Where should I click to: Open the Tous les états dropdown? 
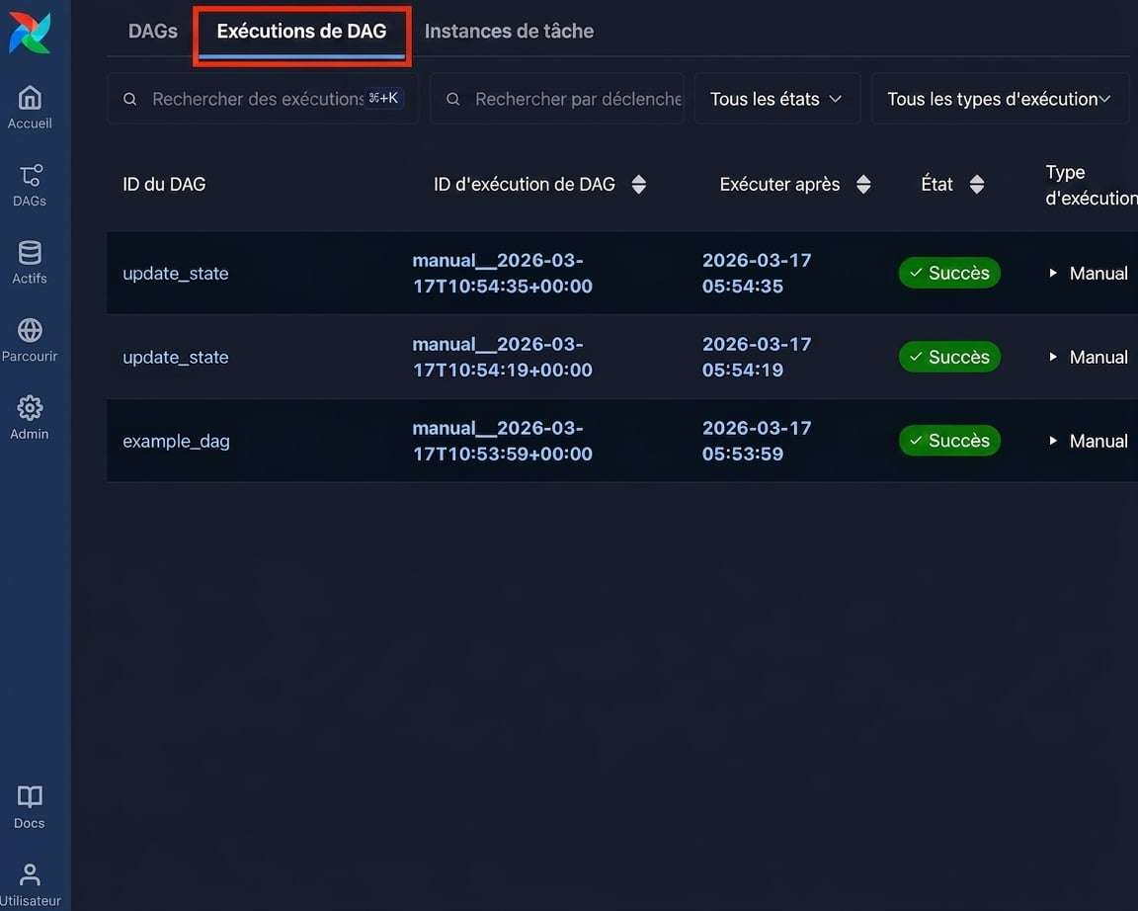coord(777,99)
